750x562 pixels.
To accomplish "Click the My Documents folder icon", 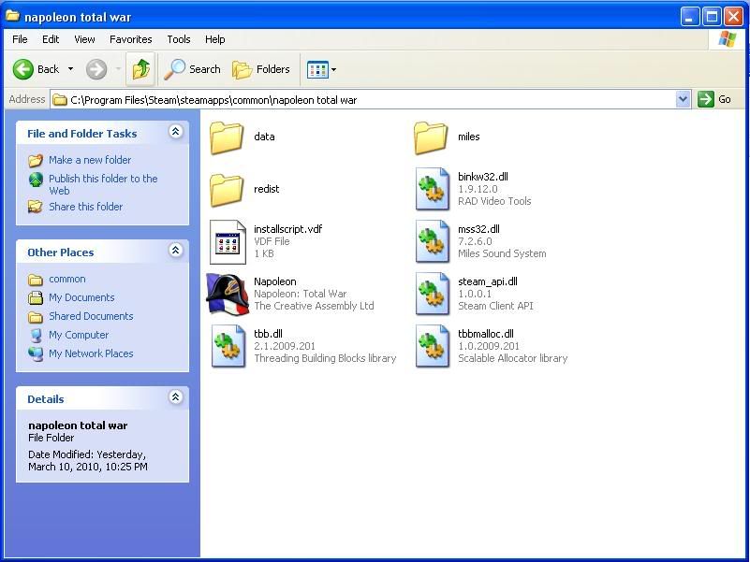I will [x=36, y=297].
